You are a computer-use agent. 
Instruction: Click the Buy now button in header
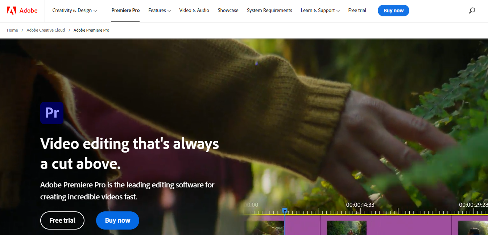click(x=393, y=11)
